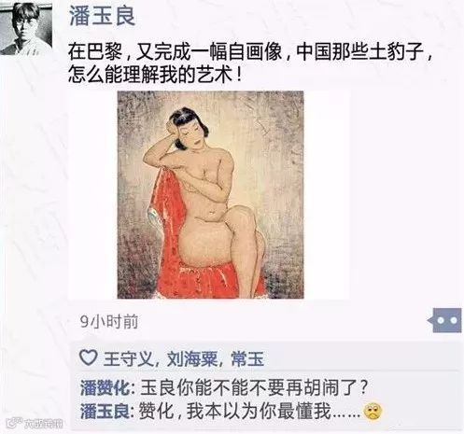
Task: Click the 9小时前 timestamp
Action: coord(109,322)
